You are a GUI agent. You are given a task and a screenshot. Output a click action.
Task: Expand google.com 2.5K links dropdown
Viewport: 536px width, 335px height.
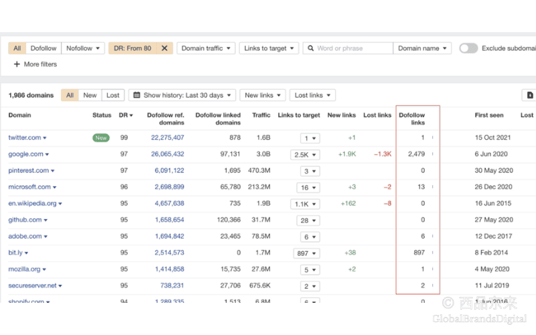305,155
